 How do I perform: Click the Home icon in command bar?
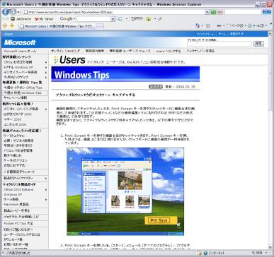coord(198,25)
